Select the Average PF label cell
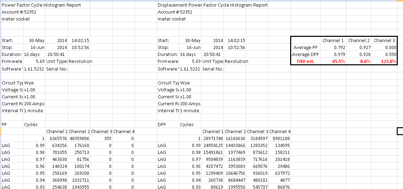403x189 pixels. click(306, 48)
